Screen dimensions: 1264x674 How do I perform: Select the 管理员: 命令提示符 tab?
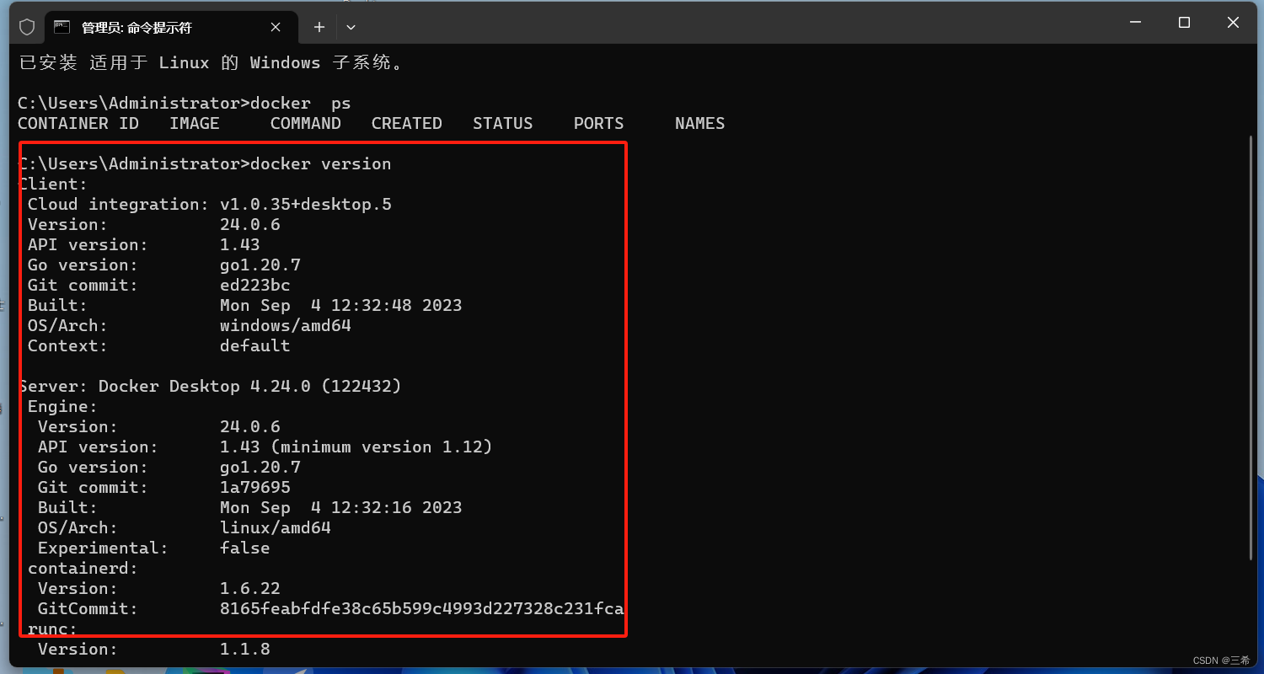tap(171, 27)
